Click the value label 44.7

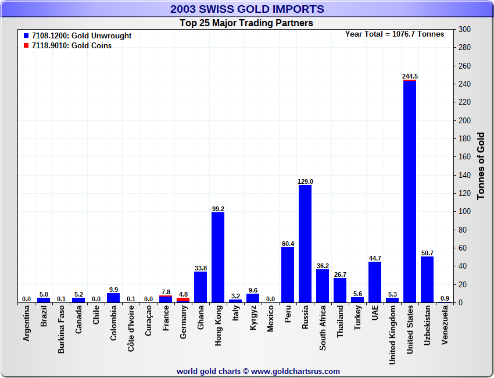pos(375,258)
